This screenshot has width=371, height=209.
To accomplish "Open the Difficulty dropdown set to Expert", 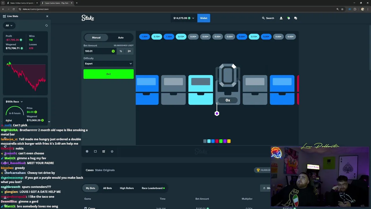I will (108, 64).
